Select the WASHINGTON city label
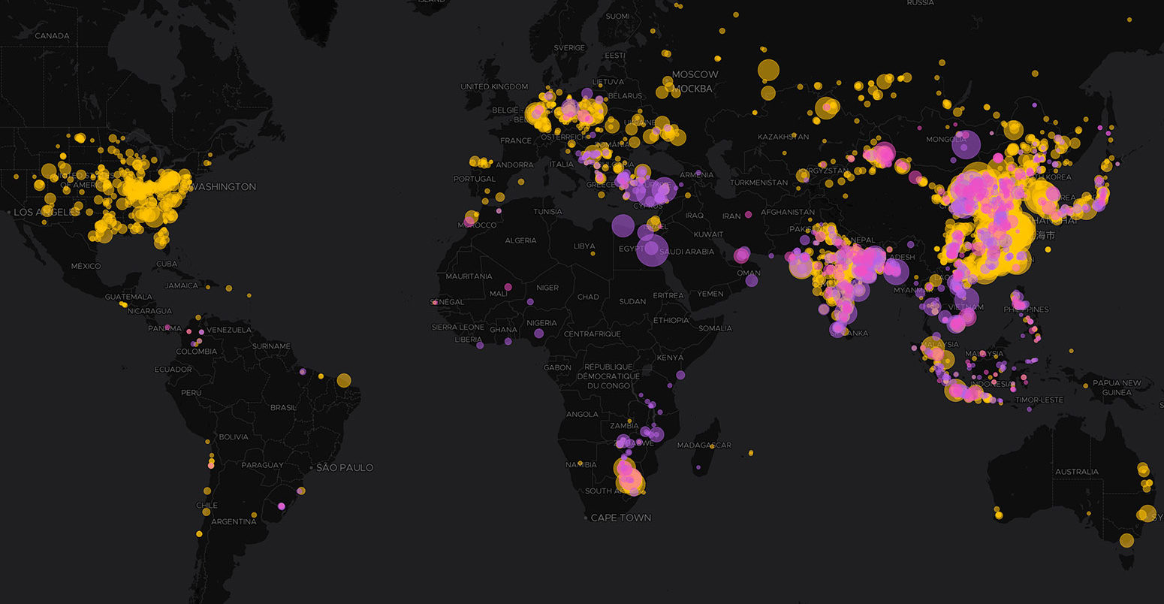Viewport: 1164px width, 604px height. point(223,186)
